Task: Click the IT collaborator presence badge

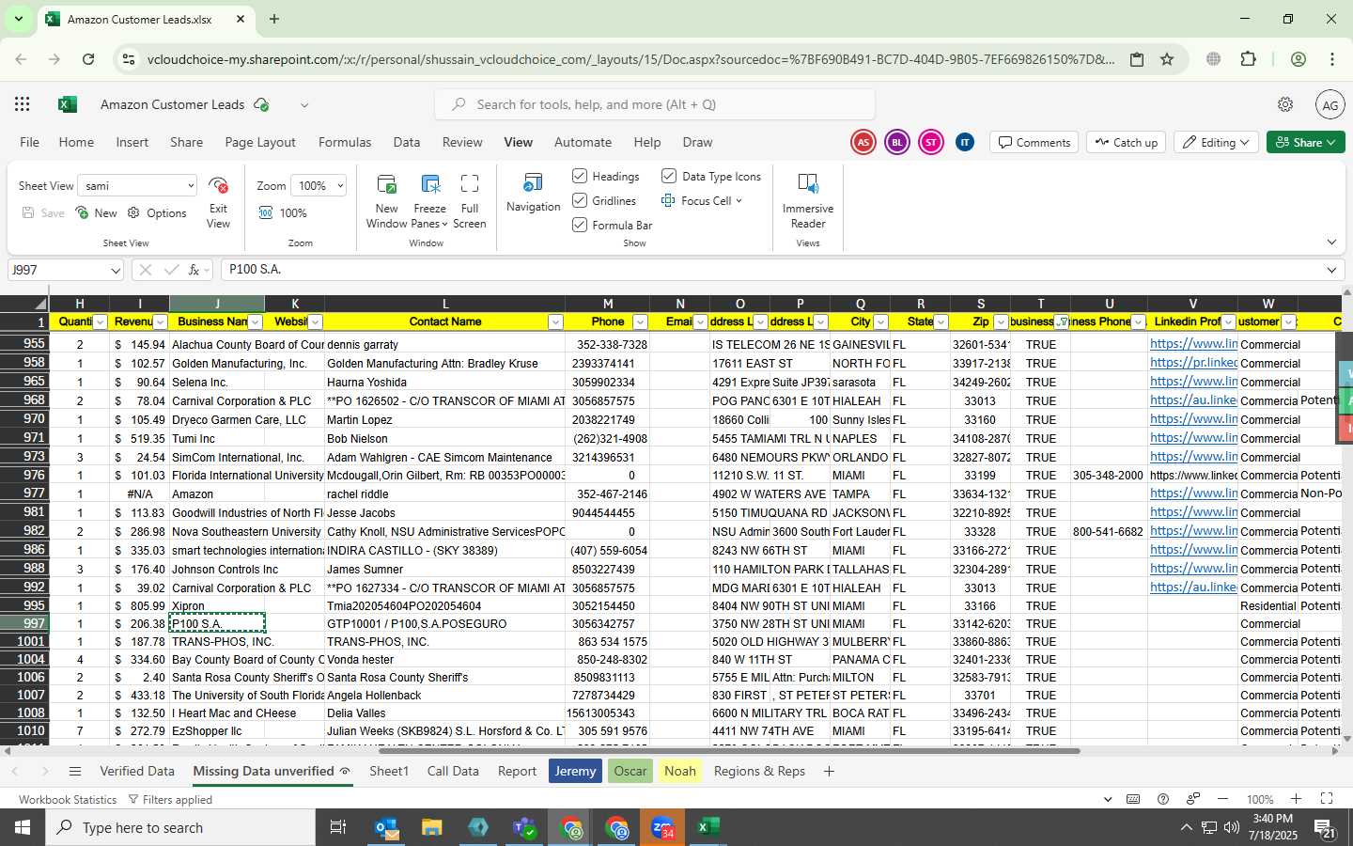Action: [x=965, y=142]
